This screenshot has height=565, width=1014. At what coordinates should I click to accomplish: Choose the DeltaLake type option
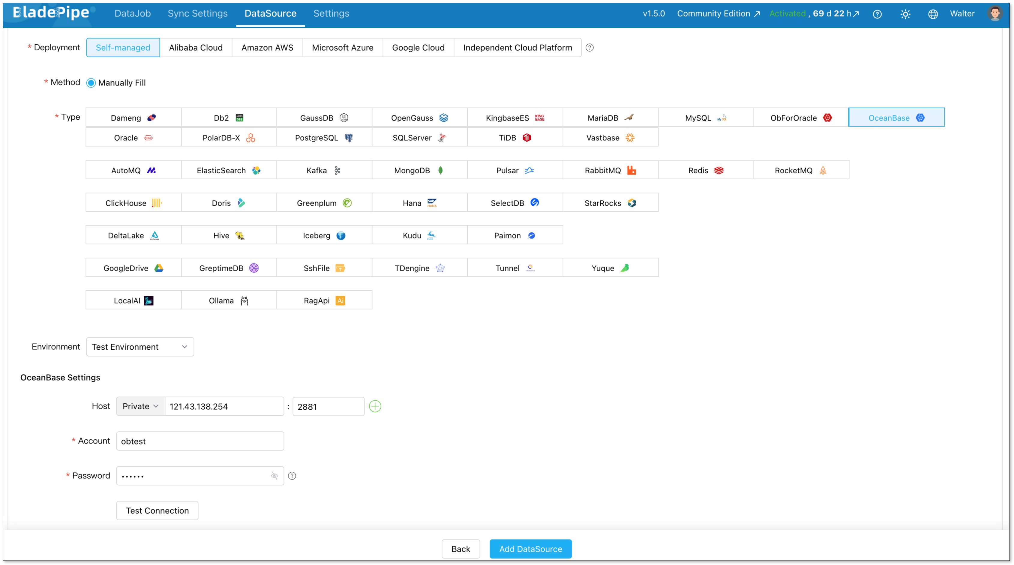click(x=133, y=235)
